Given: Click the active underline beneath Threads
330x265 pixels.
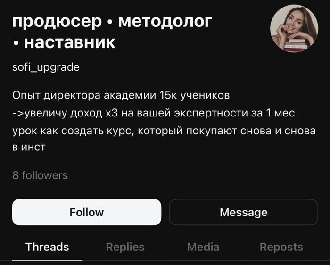Looking at the screenshot, I should click(47, 259).
